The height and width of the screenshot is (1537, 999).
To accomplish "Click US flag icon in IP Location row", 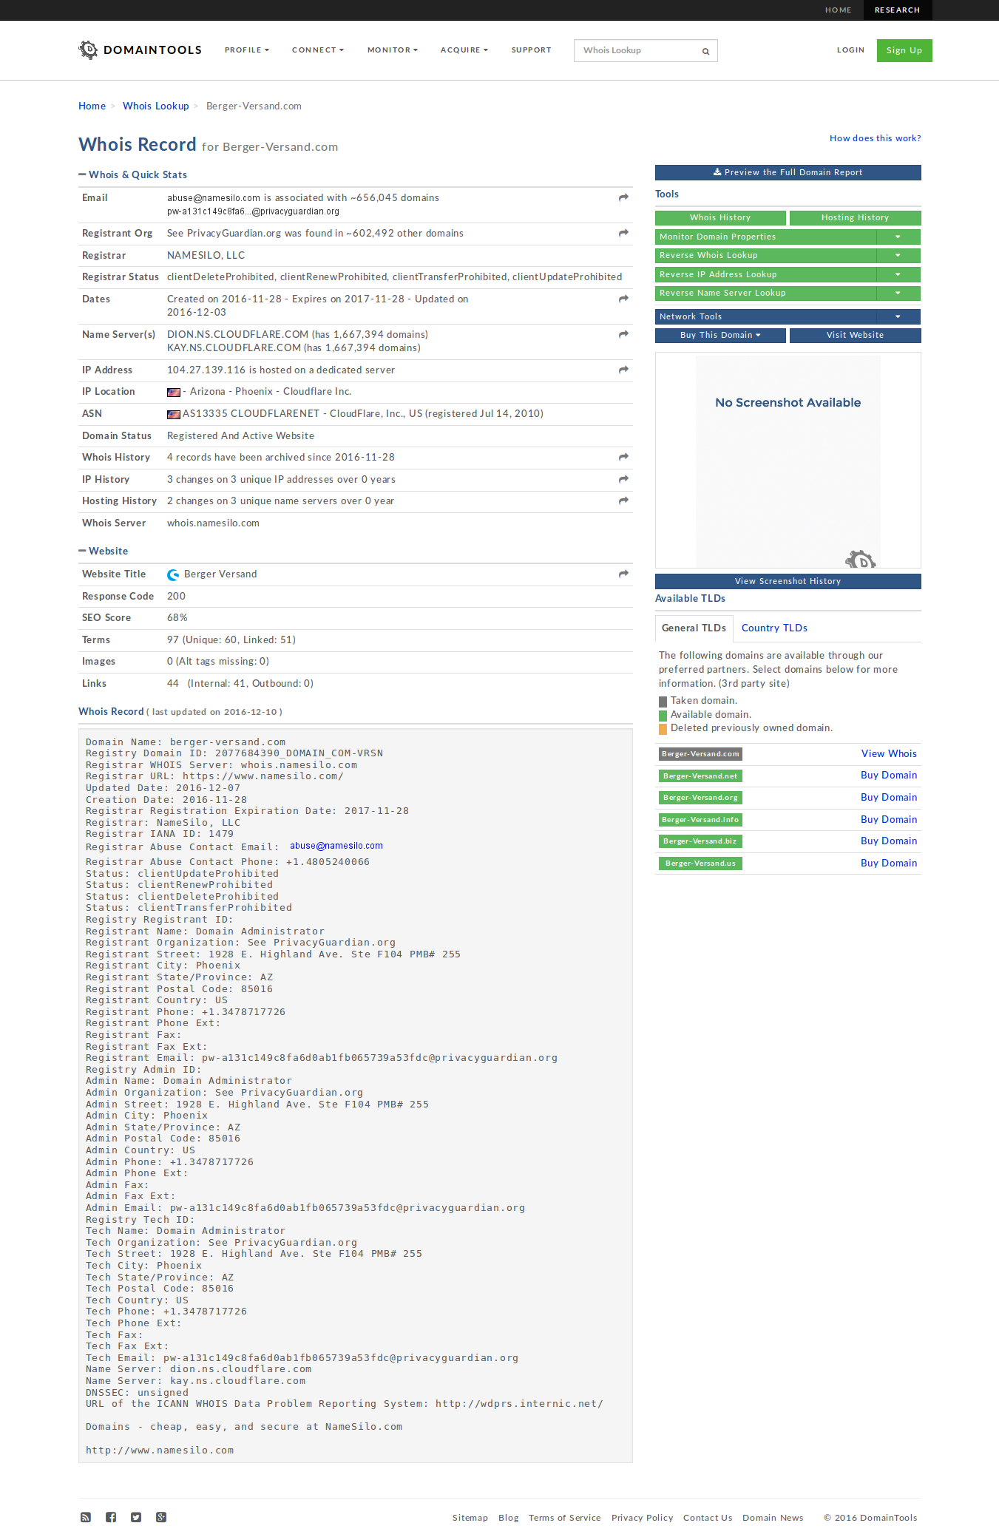I will click(174, 393).
